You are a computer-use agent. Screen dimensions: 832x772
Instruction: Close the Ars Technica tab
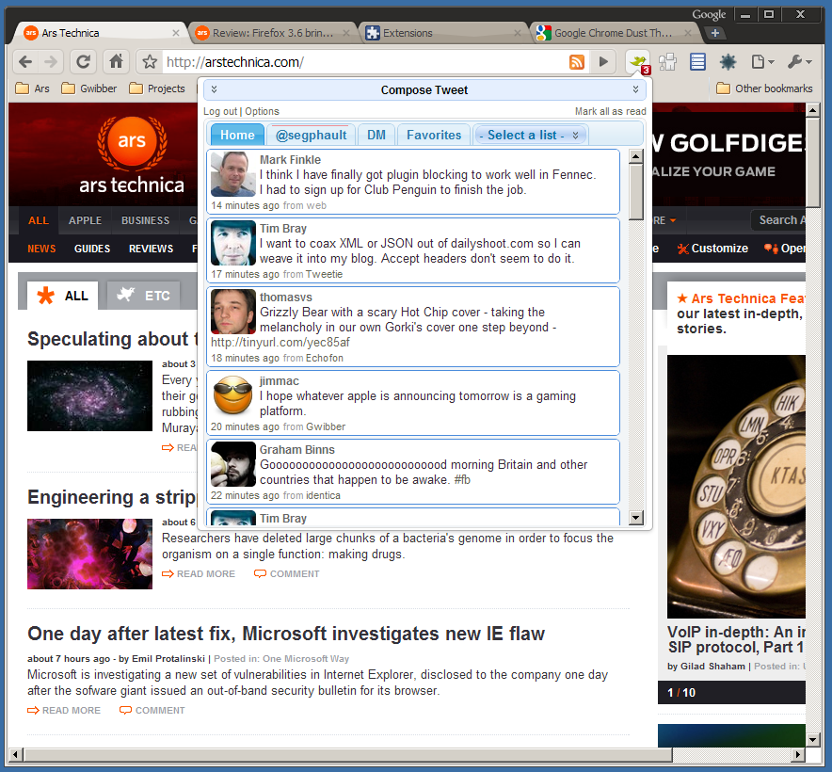click(x=176, y=33)
